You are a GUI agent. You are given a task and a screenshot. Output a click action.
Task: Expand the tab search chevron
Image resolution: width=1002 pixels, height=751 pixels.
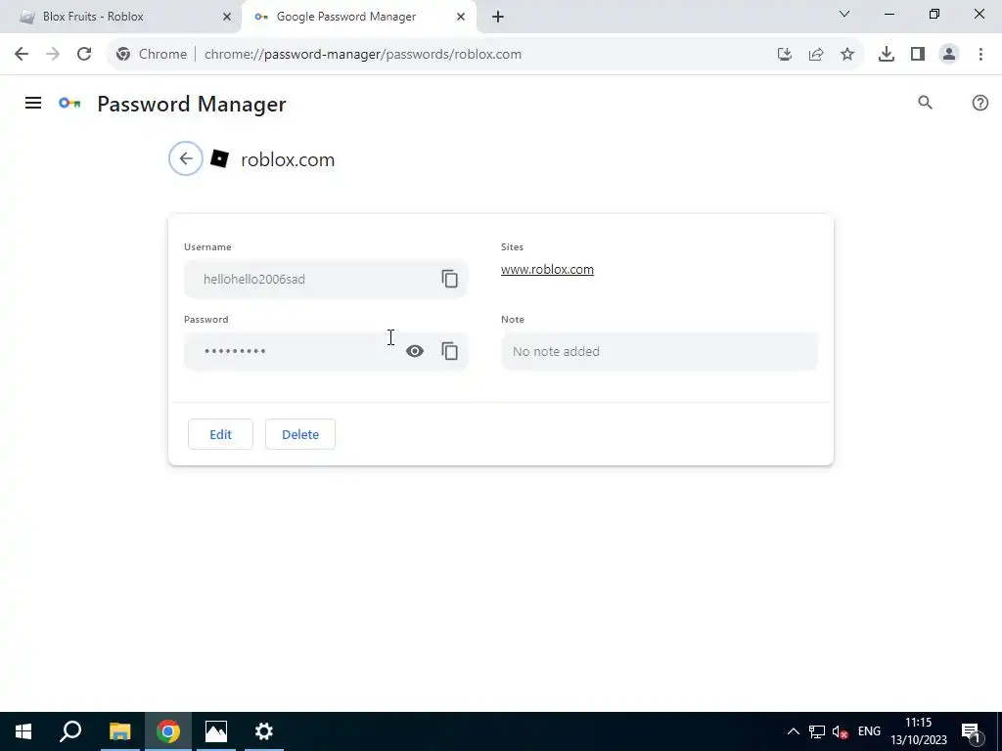[x=844, y=14]
